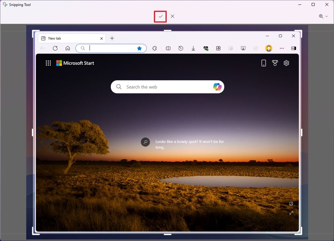Toggle fullscreen expand on the wallpaper
The image size is (334, 241).
(x=291, y=213)
